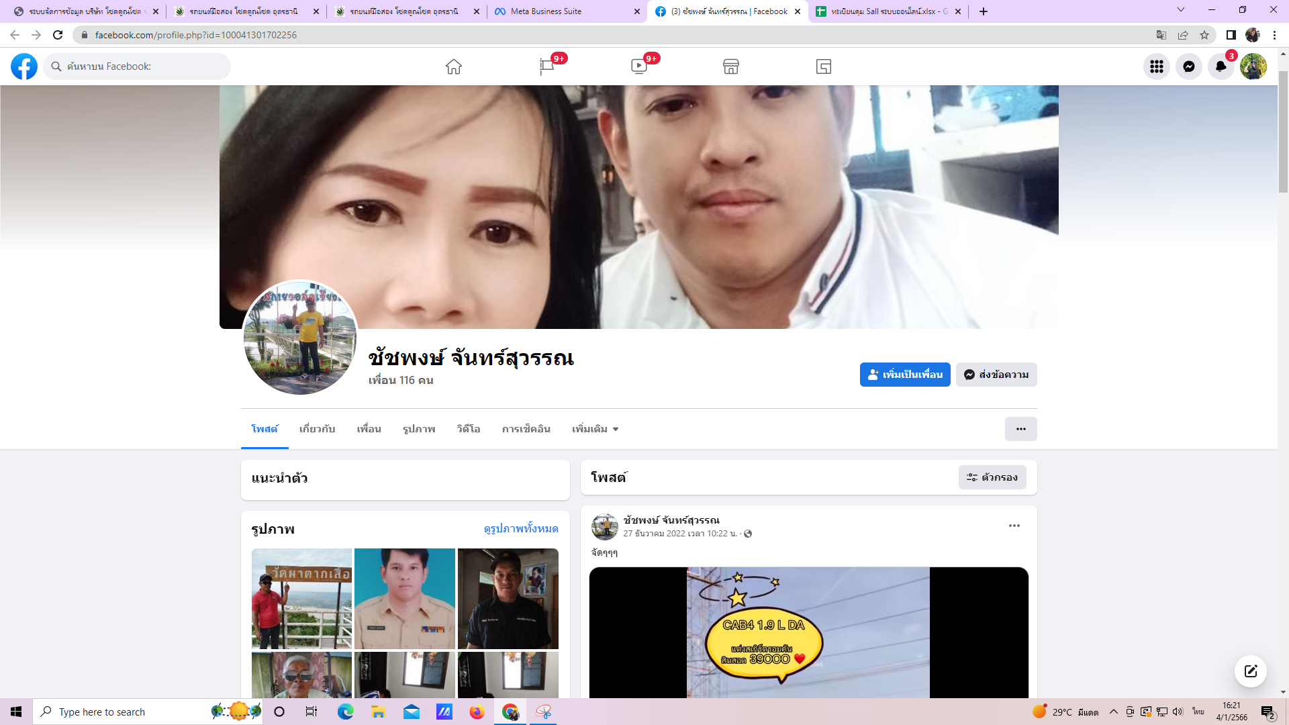Open ดูรูปภาพทั้งหมด link
This screenshot has height=725, width=1289.
tap(521, 529)
